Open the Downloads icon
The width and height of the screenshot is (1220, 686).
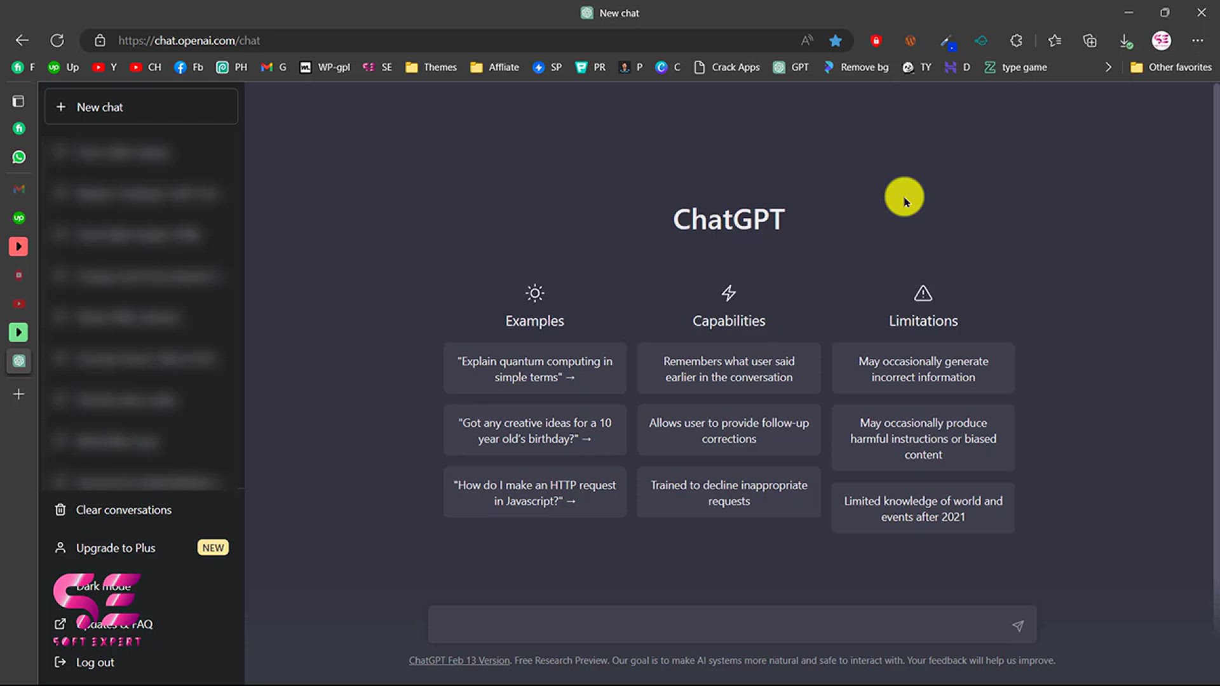click(1125, 41)
